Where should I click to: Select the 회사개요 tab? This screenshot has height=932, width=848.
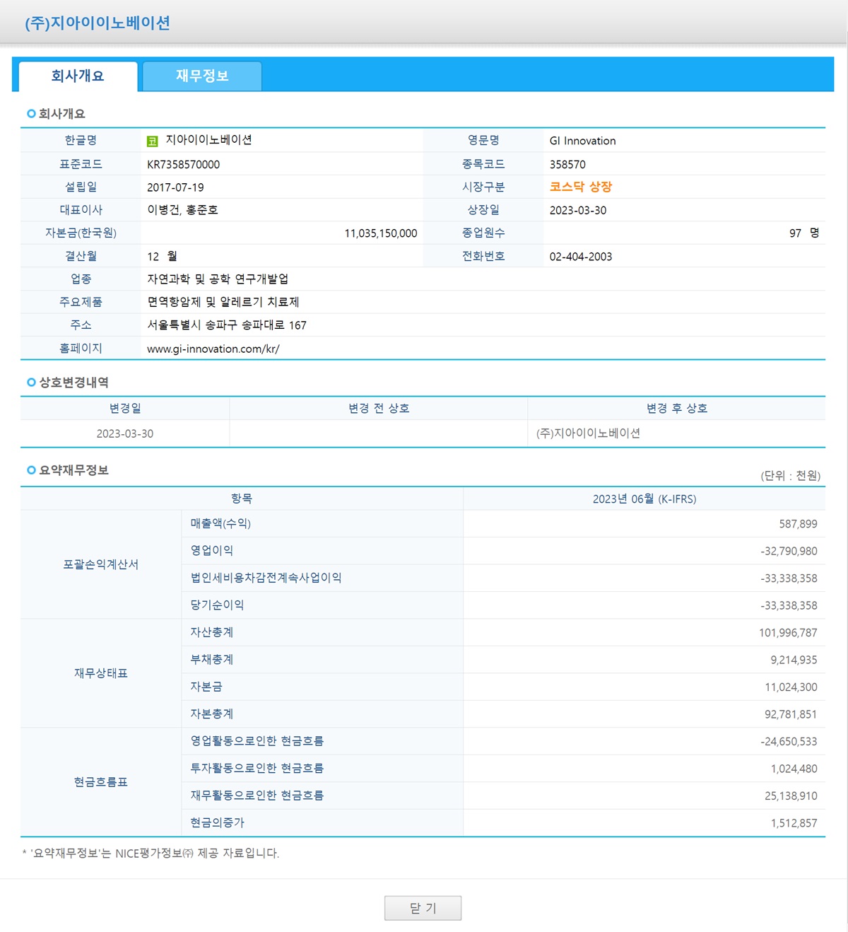(78, 76)
